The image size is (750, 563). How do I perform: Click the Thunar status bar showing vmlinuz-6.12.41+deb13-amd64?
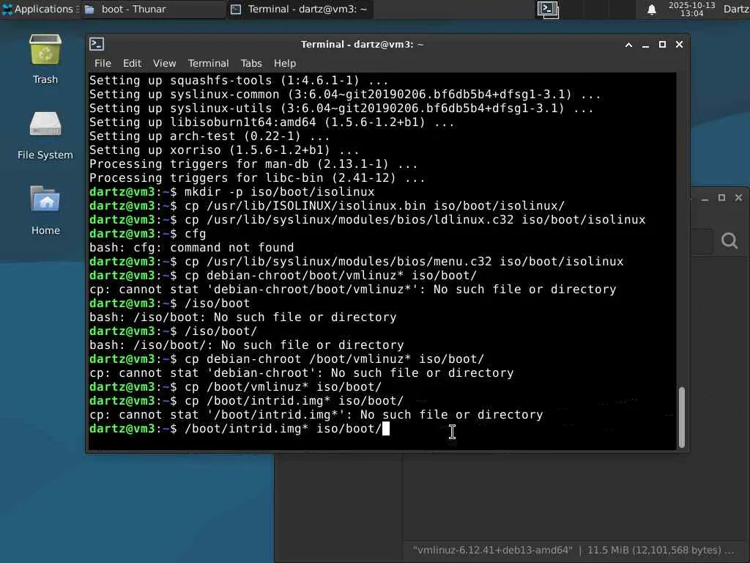[573, 550]
